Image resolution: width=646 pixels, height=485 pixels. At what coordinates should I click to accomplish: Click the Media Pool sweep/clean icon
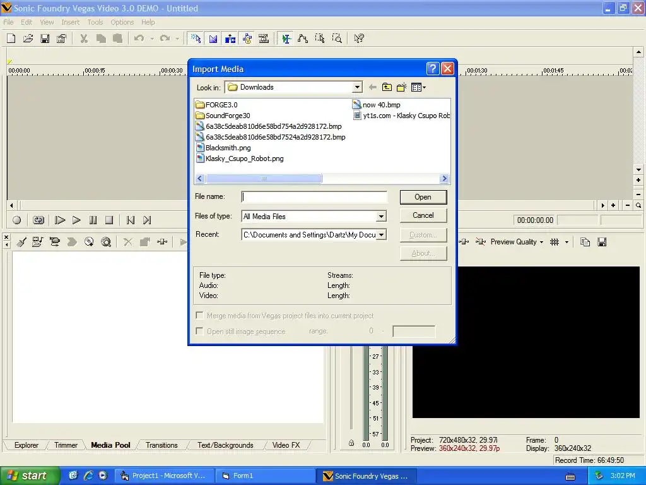(x=21, y=242)
